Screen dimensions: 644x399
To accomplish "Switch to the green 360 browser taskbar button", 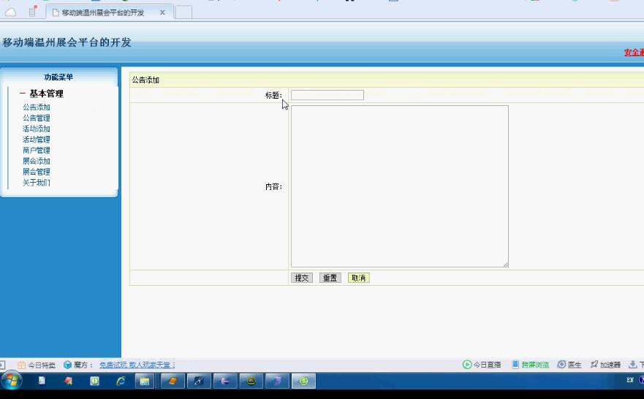I will click(x=303, y=381).
